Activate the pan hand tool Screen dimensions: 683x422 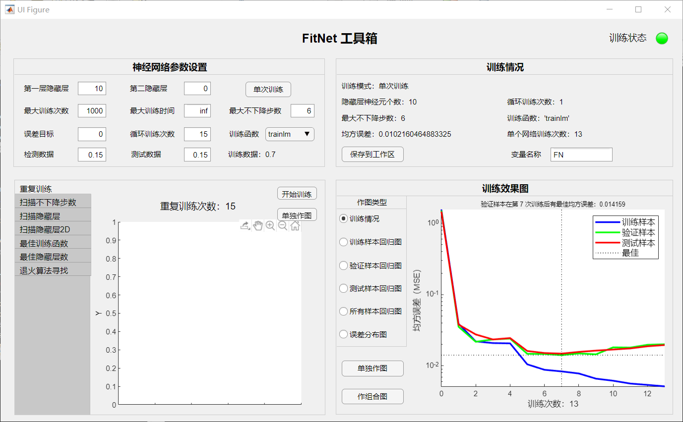click(x=257, y=226)
